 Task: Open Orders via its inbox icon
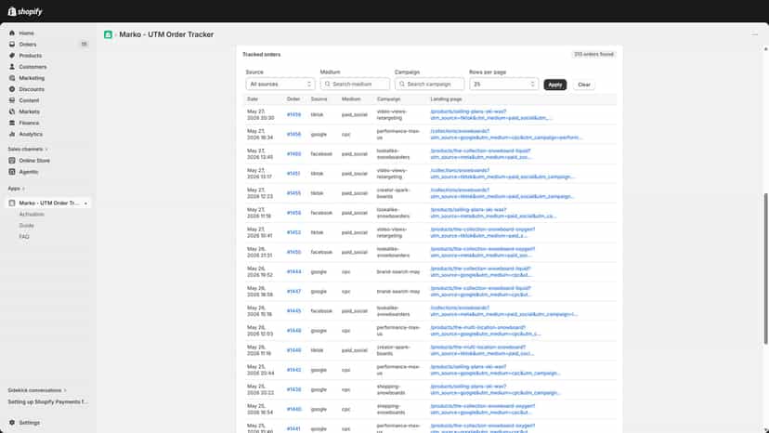(x=12, y=45)
